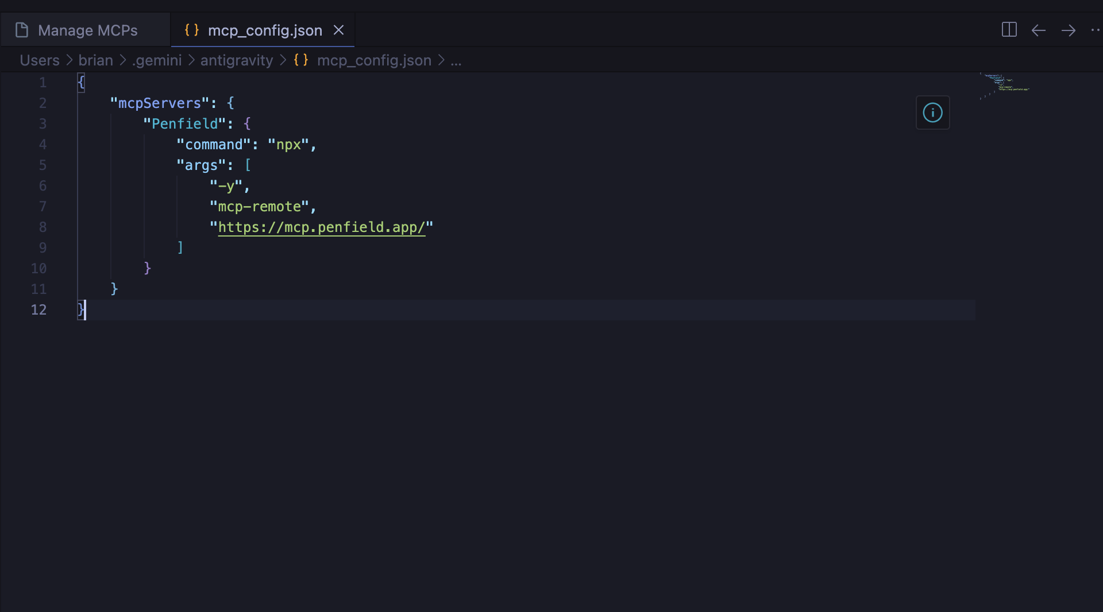Navigate back with the left arrow

[x=1039, y=30]
